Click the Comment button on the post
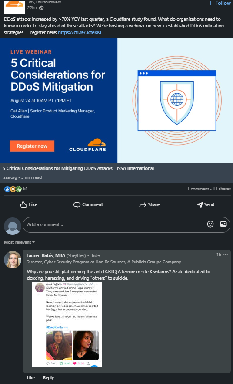Image resolution: width=233 pixels, height=384 pixels. click(88, 204)
